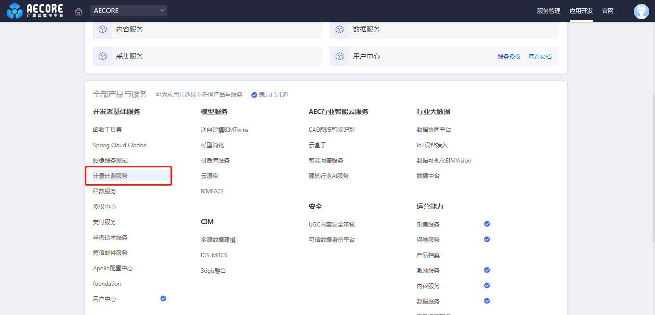This screenshot has height=315, width=655.
Task: Click the checkmark beside 内容服务 in 运营能力
Action: [x=487, y=286]
